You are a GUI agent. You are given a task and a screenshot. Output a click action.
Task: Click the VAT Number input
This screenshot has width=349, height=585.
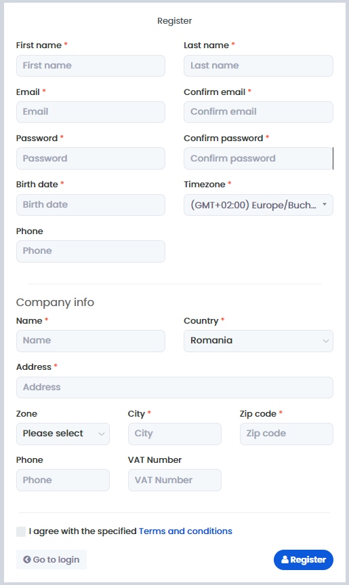pos(175,480)
